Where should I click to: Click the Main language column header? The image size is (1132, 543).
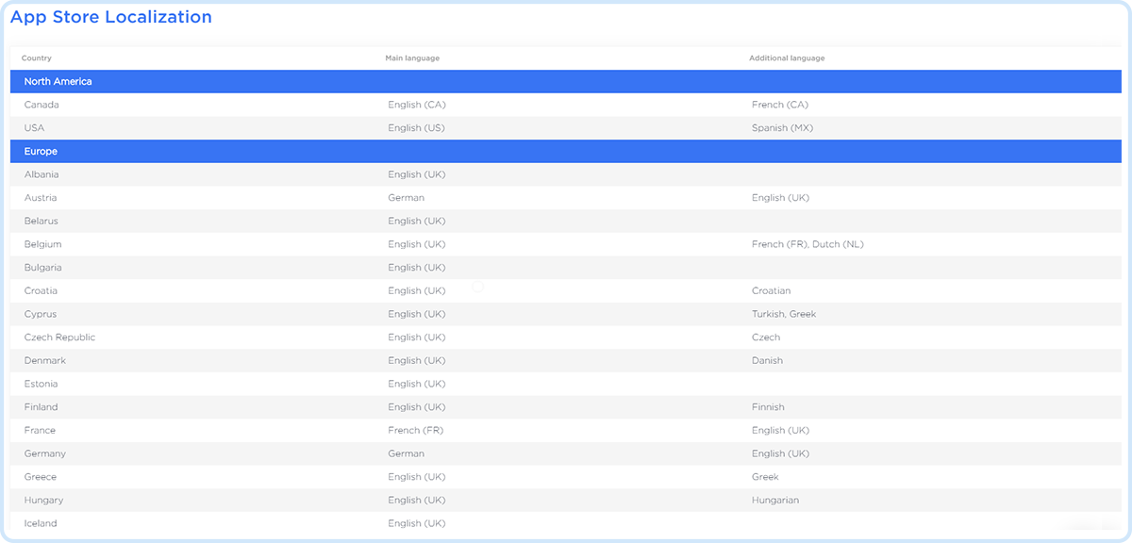pos(412,58)
